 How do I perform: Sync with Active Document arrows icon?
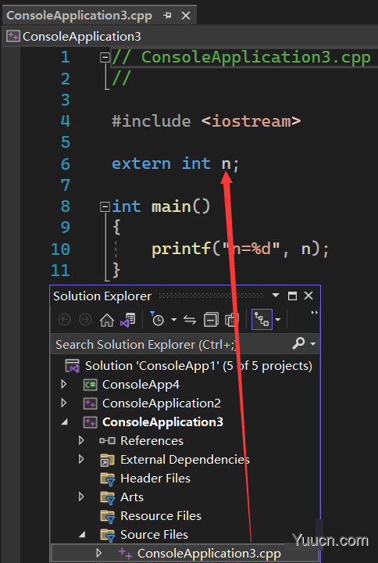[x=190, y=320]
